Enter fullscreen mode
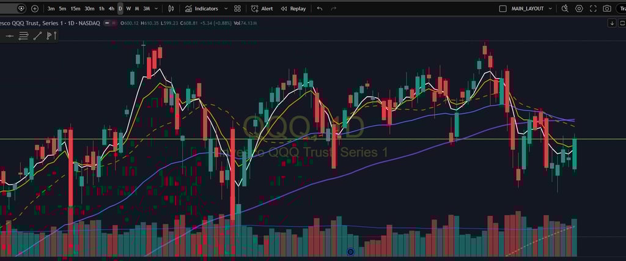The image size is (626, 261). coord(593,9)
